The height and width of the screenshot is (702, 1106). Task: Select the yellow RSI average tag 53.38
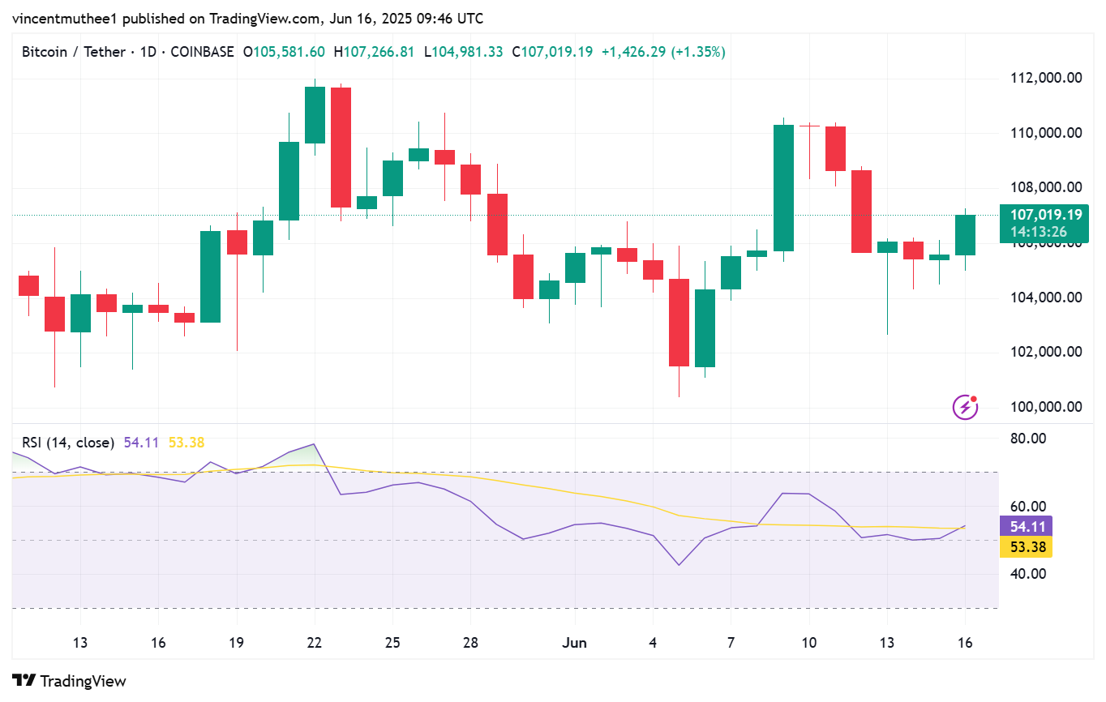(x=1026, y=547)
